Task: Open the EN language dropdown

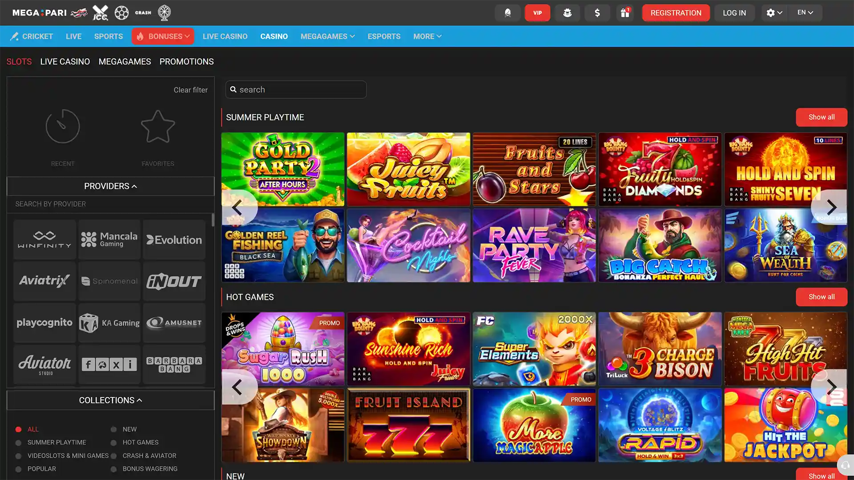Action: [805, 13]
